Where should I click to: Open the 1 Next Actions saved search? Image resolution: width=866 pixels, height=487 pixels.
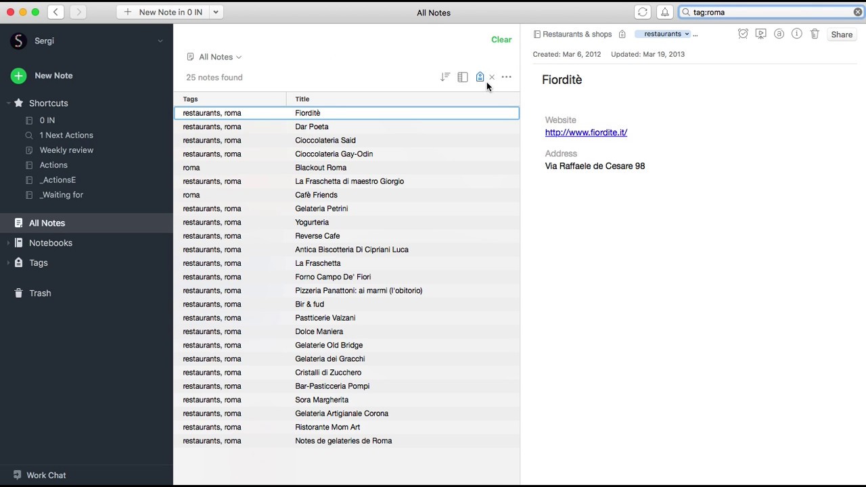point(66,135)
